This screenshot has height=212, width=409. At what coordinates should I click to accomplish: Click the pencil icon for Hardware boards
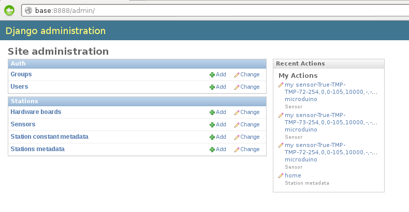pyautogui.click(x=237, y=112)
